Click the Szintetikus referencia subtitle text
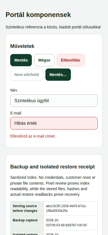The image size is (108, 235). [x=53, y=27]
